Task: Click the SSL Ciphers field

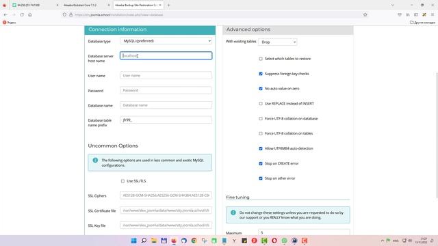Action: [x=166, y=195]
